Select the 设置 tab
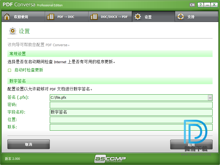 [x=153, y=16]
